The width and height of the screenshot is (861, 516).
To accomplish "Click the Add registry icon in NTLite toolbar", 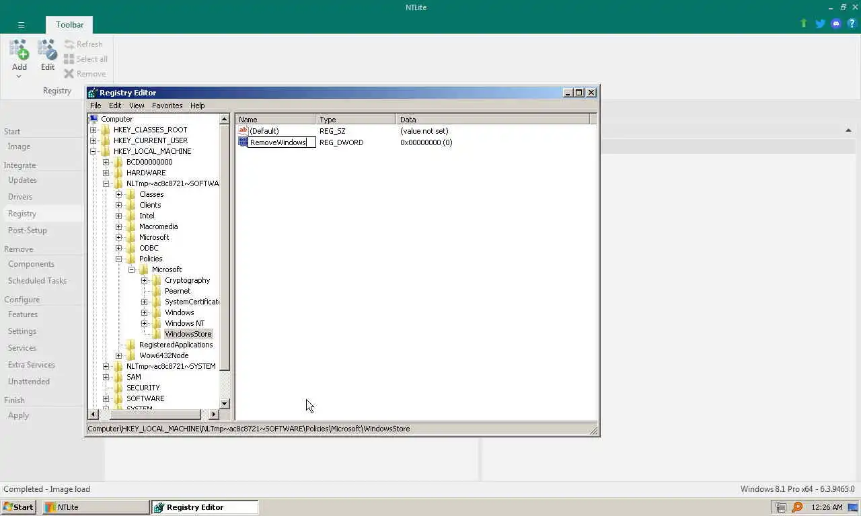I will point(19,50).
